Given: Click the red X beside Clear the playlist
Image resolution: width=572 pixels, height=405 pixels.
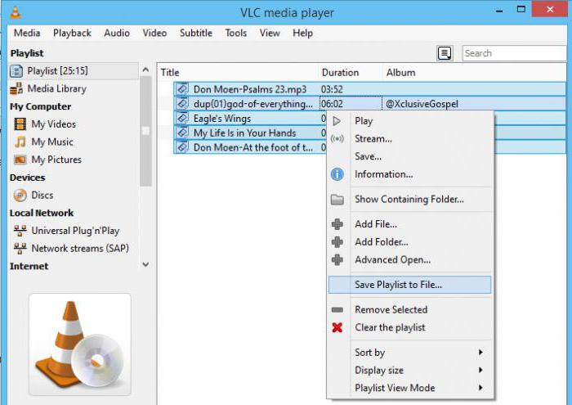Looking at the screenshot, I should (x=337, y=327).
